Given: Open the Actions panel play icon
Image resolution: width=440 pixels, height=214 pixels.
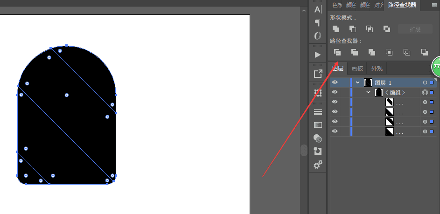Looking at the screenshot, I should point(318,55).
